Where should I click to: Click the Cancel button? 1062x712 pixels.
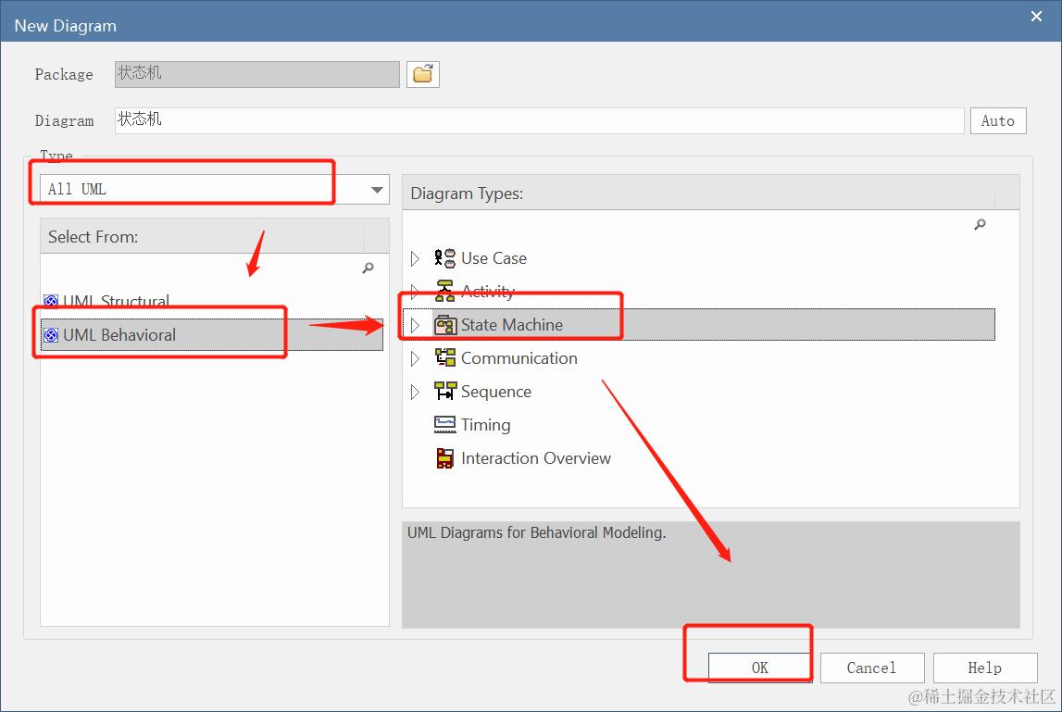(x=872, y=668)
